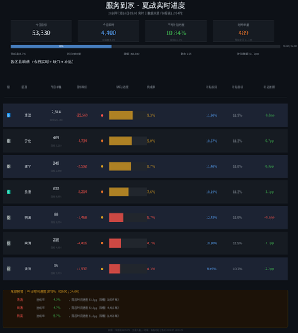Click the 补贴目标 column header
The width and height of the screenshot is (298, 333).
[237, 87]
